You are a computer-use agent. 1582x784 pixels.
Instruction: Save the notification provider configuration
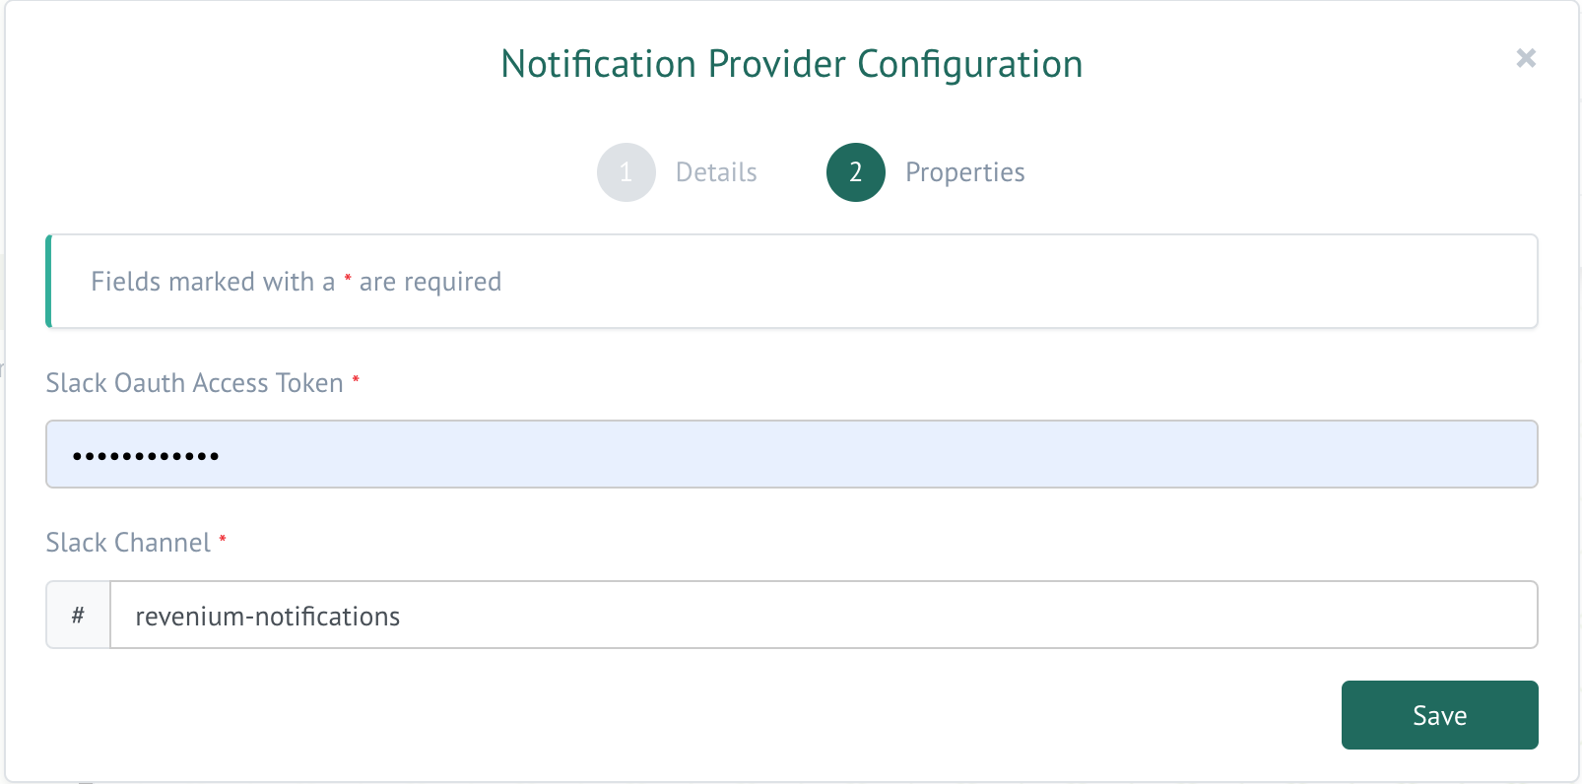(1439, 715)
